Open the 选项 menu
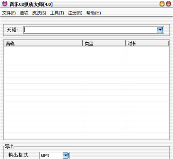This screenshot has height=159, width=173. coord(24,13)
